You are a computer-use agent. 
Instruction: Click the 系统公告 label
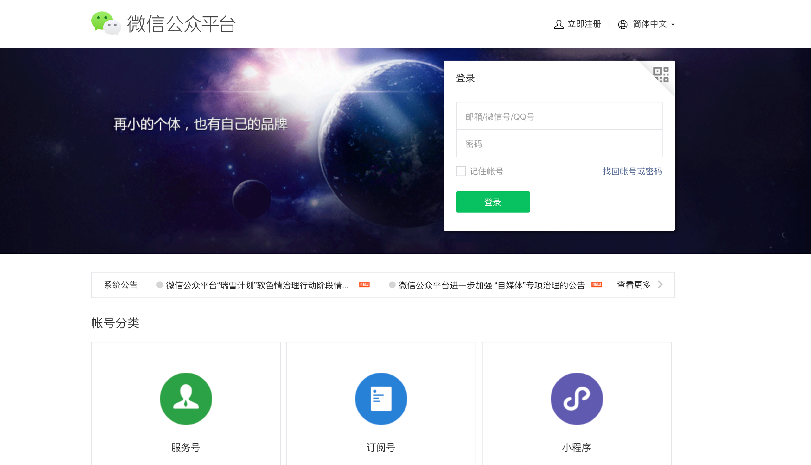pyautogui.click(x=121, y=285)
